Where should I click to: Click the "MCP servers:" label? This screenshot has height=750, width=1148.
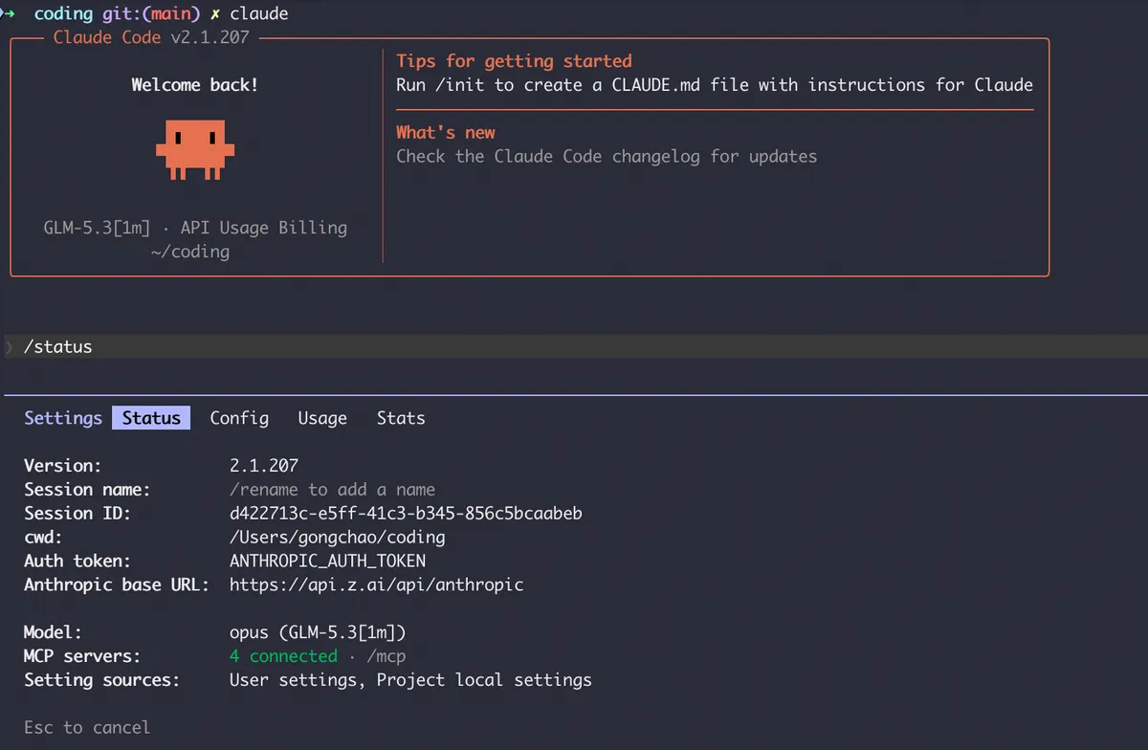(x=82, y=656)
